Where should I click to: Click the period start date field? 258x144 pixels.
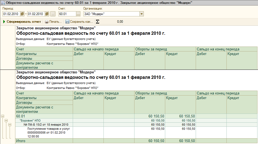(x=11, y=14)
